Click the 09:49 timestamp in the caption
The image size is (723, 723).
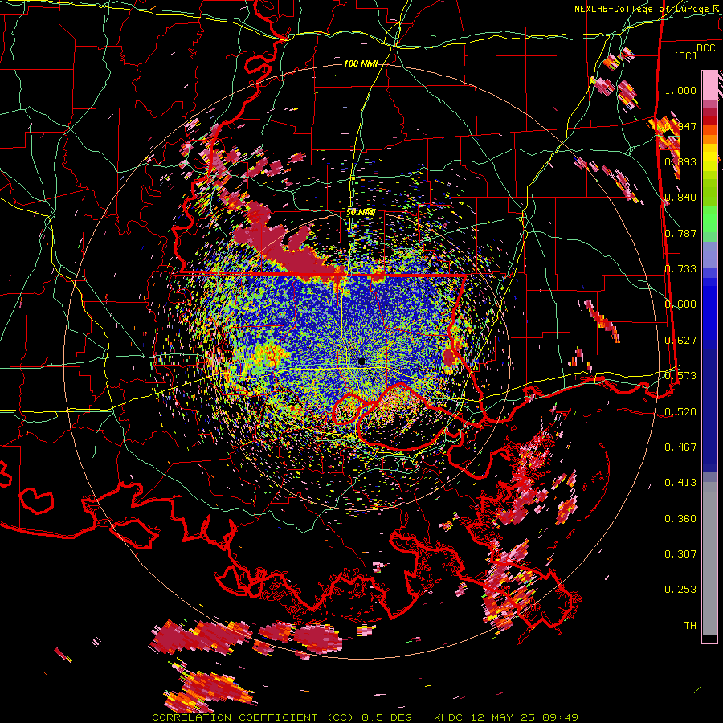pos(560,717)
